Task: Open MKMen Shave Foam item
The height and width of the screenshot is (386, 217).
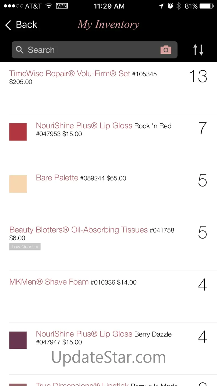Action: [x=49, y=282]
